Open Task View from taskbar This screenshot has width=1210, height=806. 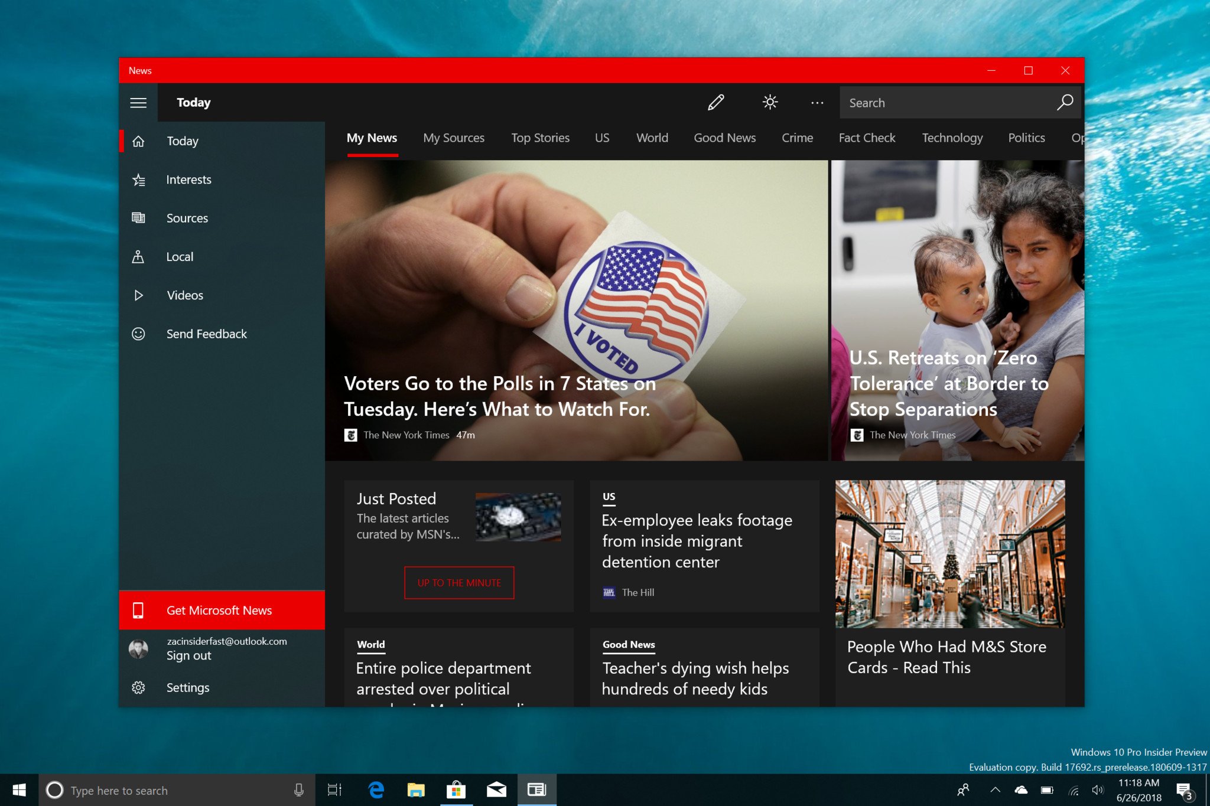click(334, 790)
